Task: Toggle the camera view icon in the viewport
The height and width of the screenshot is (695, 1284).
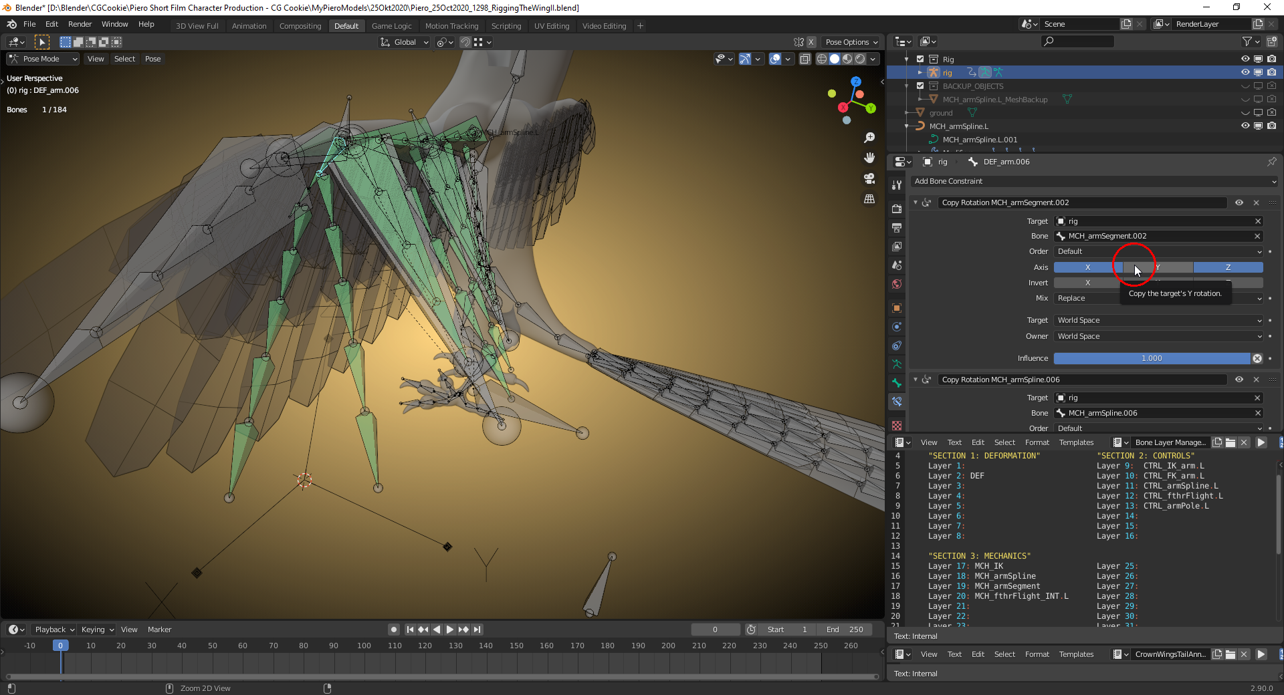Action: tap(869, 178)
